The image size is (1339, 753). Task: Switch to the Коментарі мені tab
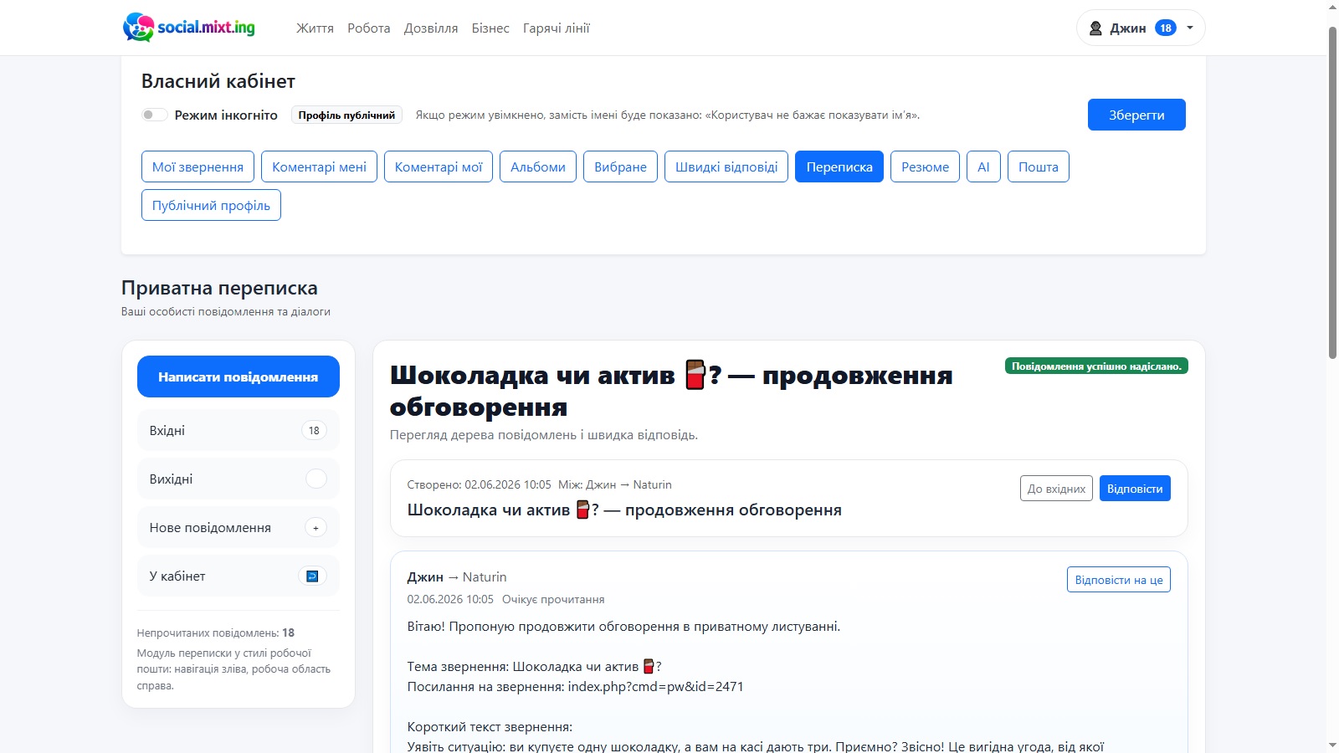(319, 166)
